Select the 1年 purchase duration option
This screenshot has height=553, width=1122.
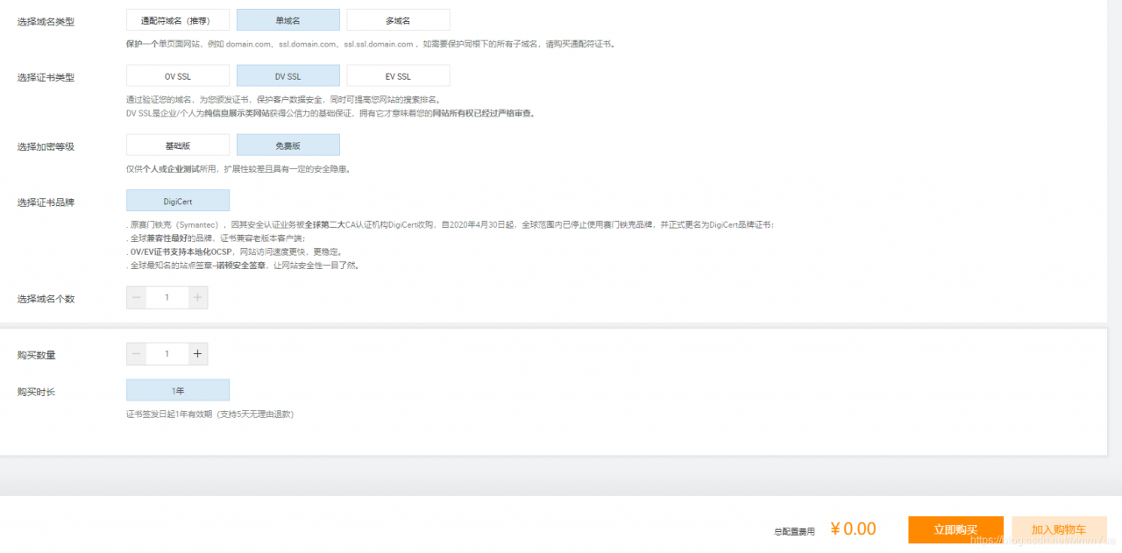coord(178,389)
